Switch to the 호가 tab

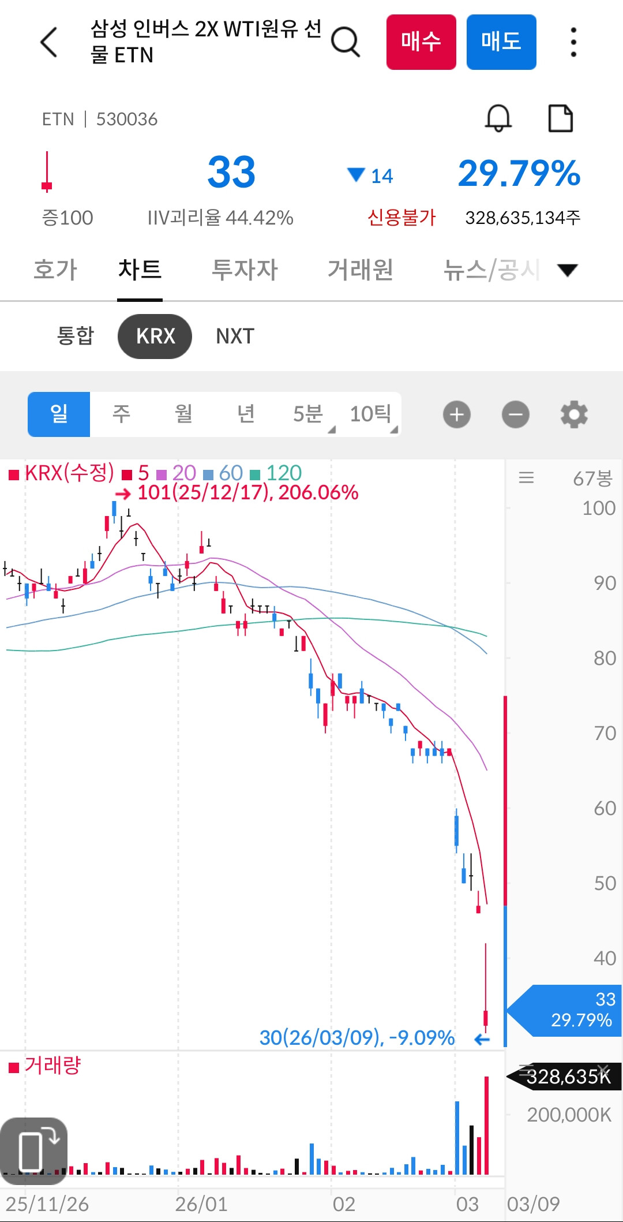point(55,270)
